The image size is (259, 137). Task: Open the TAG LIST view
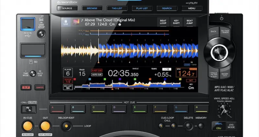click(x=117, y=8)
